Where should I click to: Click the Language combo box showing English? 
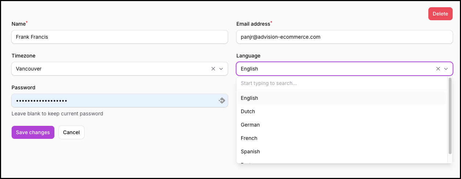point(334,69)
